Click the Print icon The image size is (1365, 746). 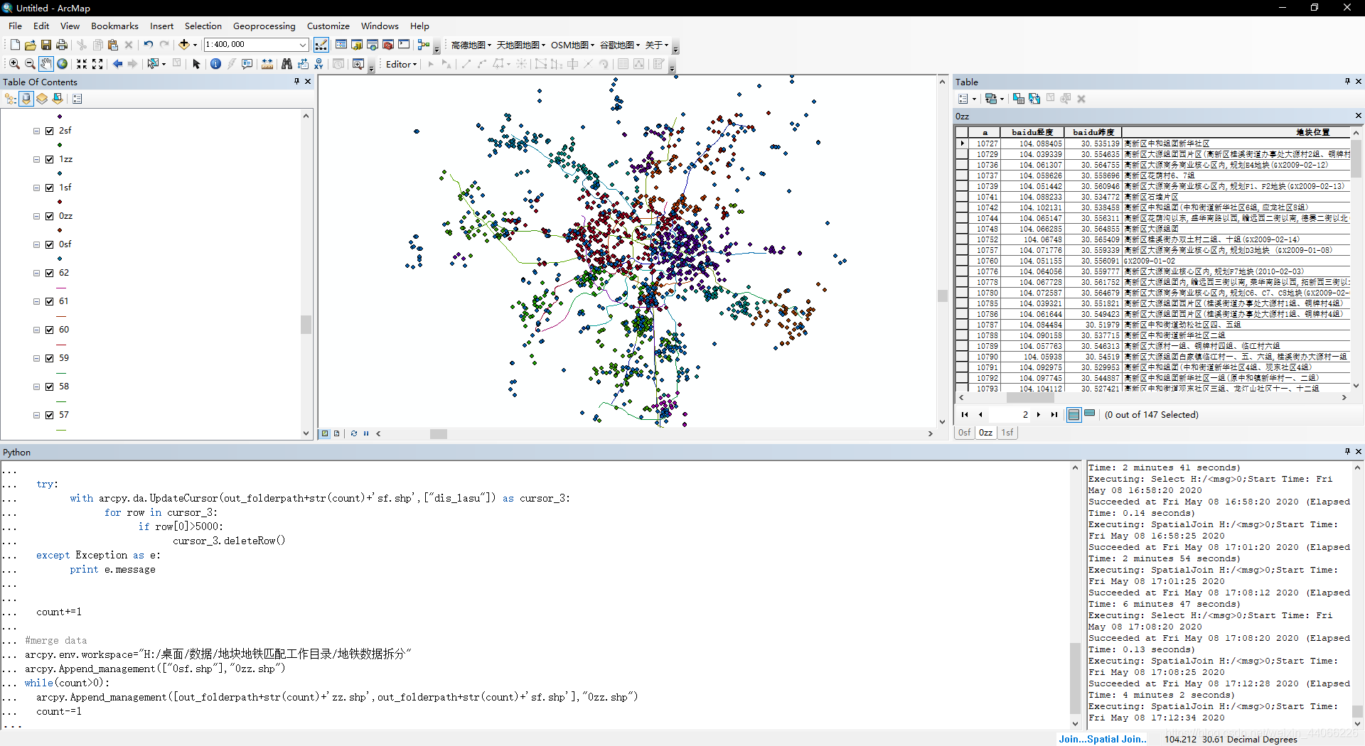pyautogui.click(x=62, y=45)
